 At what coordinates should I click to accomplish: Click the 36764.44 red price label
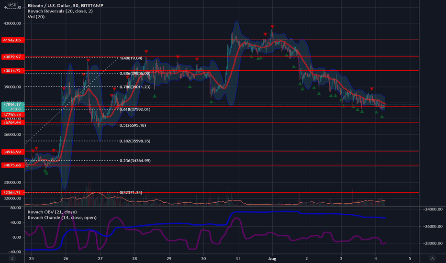pos(13,122)
